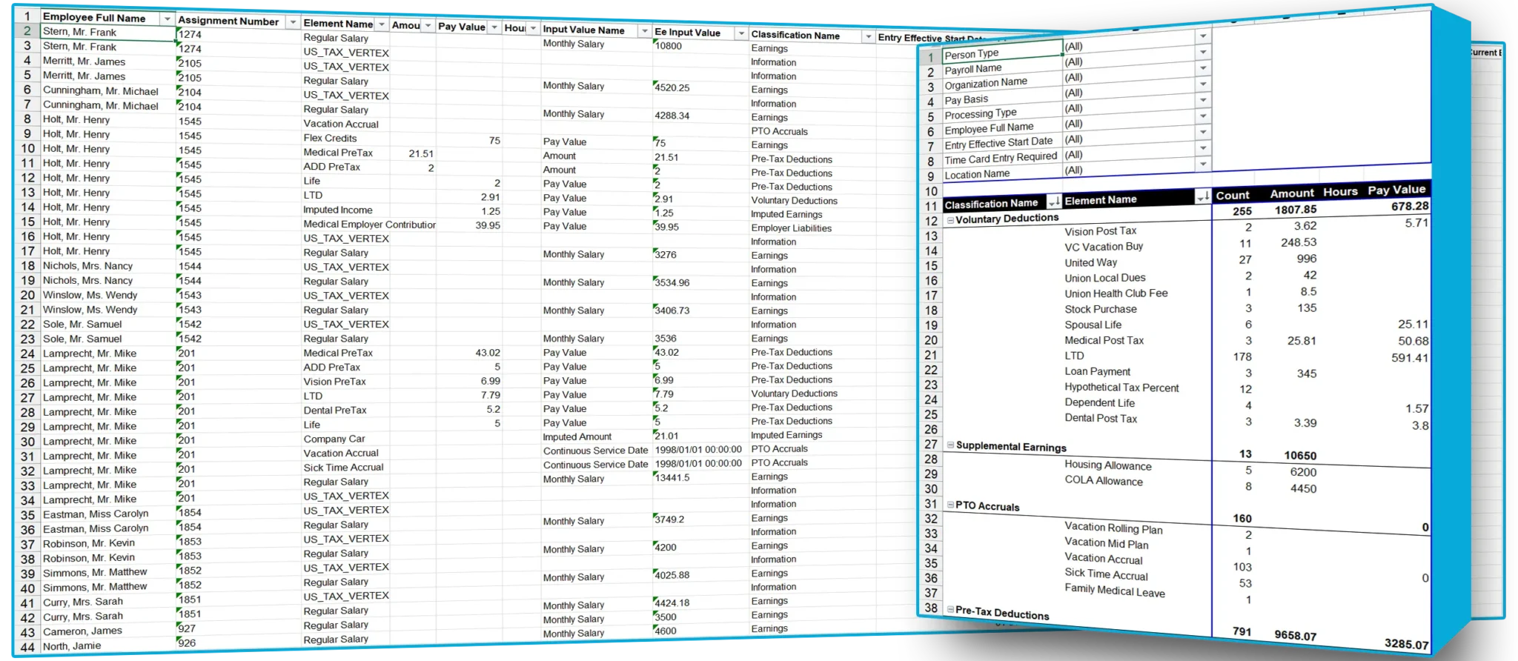
Task: Open the Ee Input Value filter arrow
Action: [740, 34]
